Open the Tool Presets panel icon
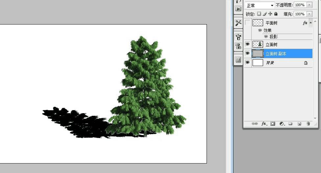Screen dimensions: 321x173 pos(238,23)
